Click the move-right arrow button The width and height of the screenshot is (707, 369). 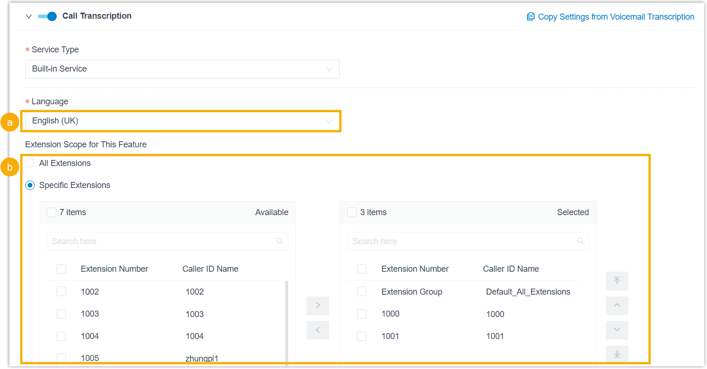coord(318,305)
